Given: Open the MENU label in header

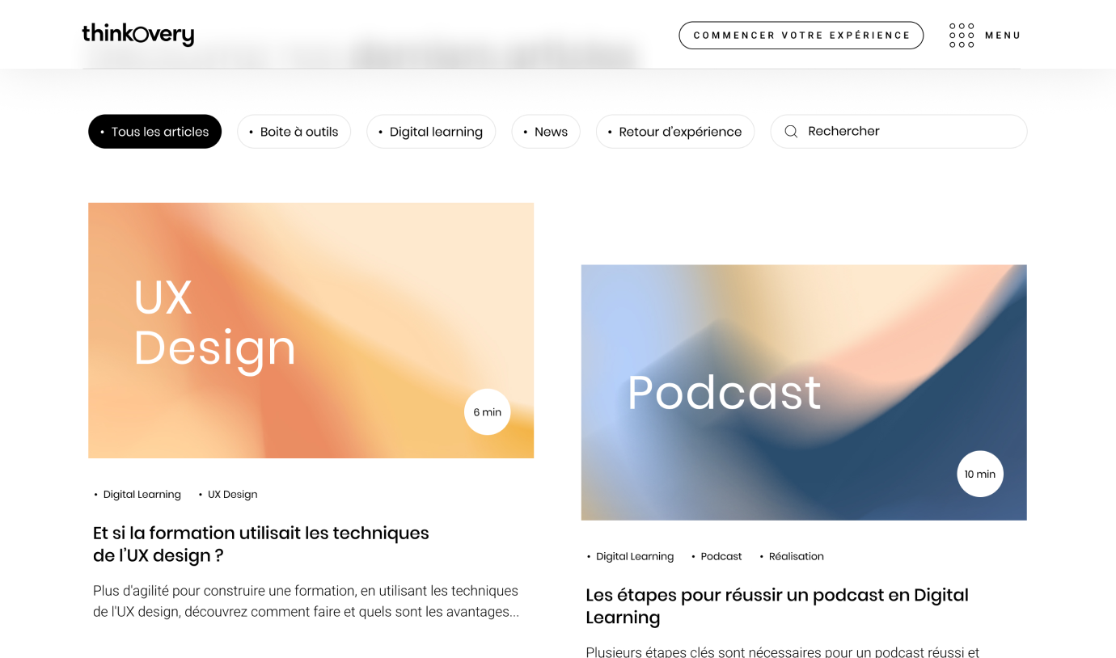Looking at the screenshot, I should point(1003,36).
